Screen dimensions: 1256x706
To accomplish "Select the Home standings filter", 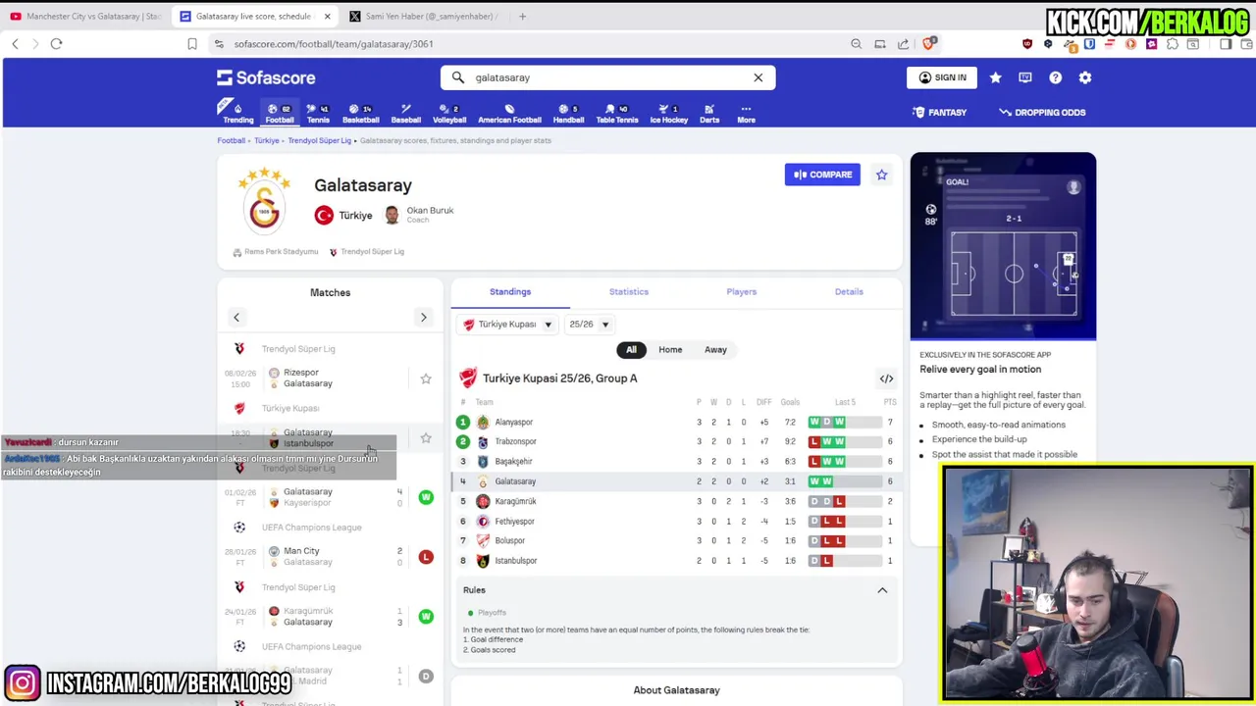I will (670, 349).
